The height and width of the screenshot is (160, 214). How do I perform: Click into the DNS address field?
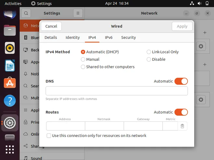[x=117, y=91]
